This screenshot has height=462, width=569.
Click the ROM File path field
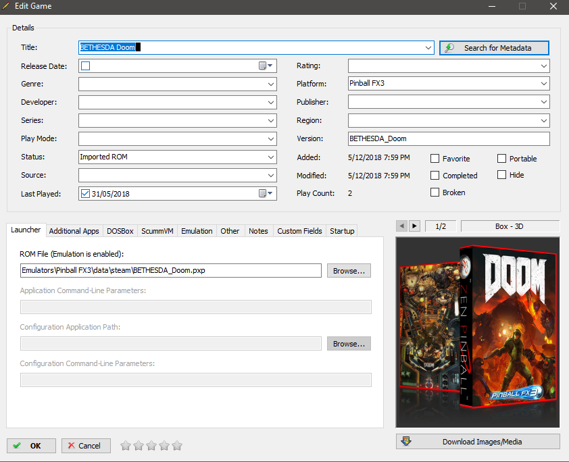(x=171, y=271)
